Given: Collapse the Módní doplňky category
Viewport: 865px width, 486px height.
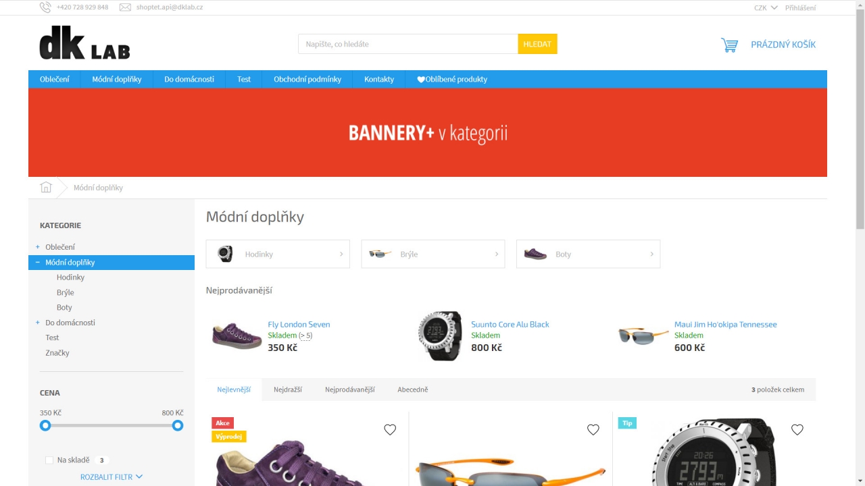Looking at the screenshot, I should click(38, 262).
